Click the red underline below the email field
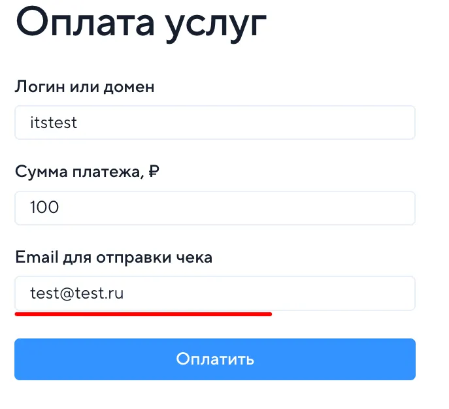The image size is (449, 409). tap(143, 314)
